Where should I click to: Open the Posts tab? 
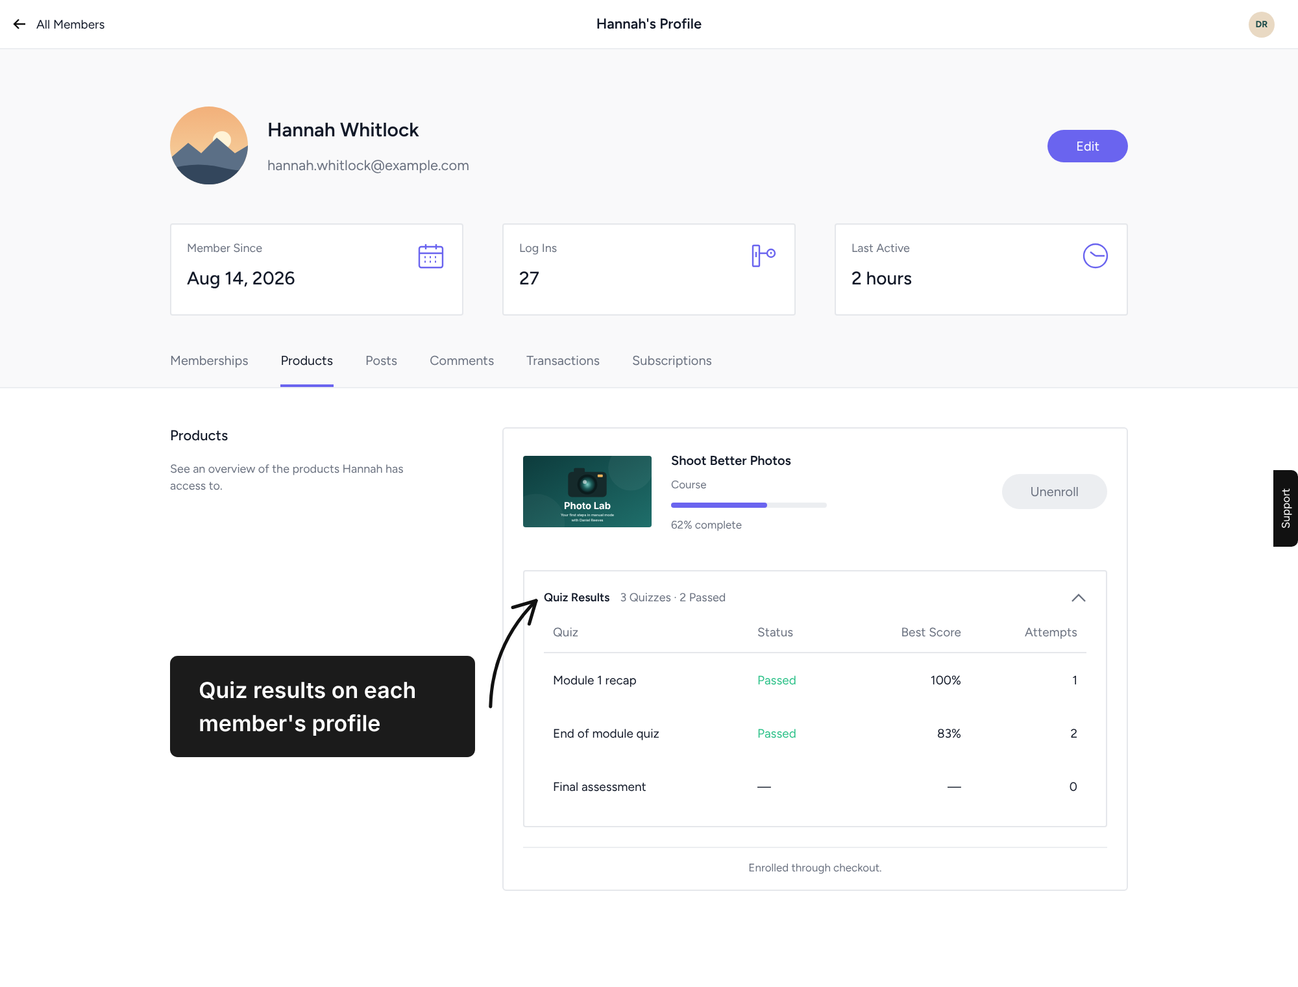point(381,360)
